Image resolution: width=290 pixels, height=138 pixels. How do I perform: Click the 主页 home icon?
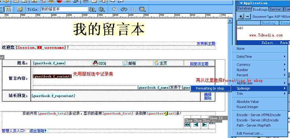(x=157, y=63)
